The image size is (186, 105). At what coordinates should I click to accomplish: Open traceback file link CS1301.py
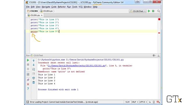(77, 66)
